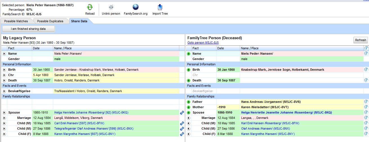The height and width of the screenshot is (142, 369).
Task: Select Karen Nielsdatter mother name cell
Action: (302, 107)
